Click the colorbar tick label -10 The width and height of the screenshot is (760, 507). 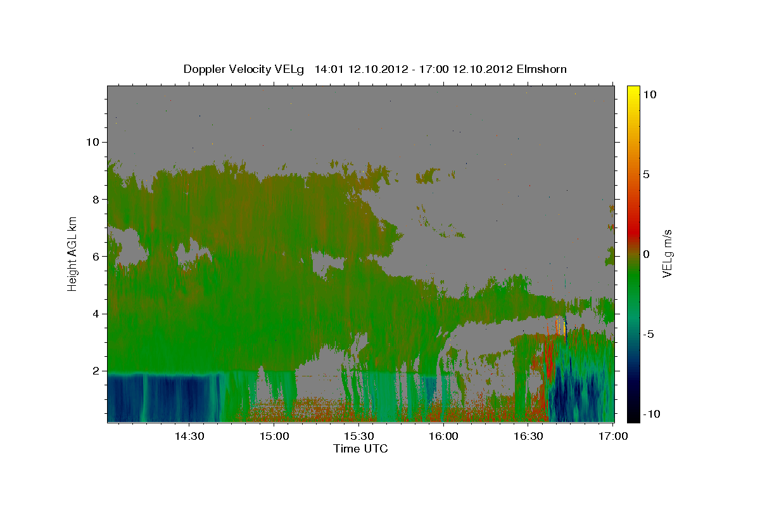651,414
